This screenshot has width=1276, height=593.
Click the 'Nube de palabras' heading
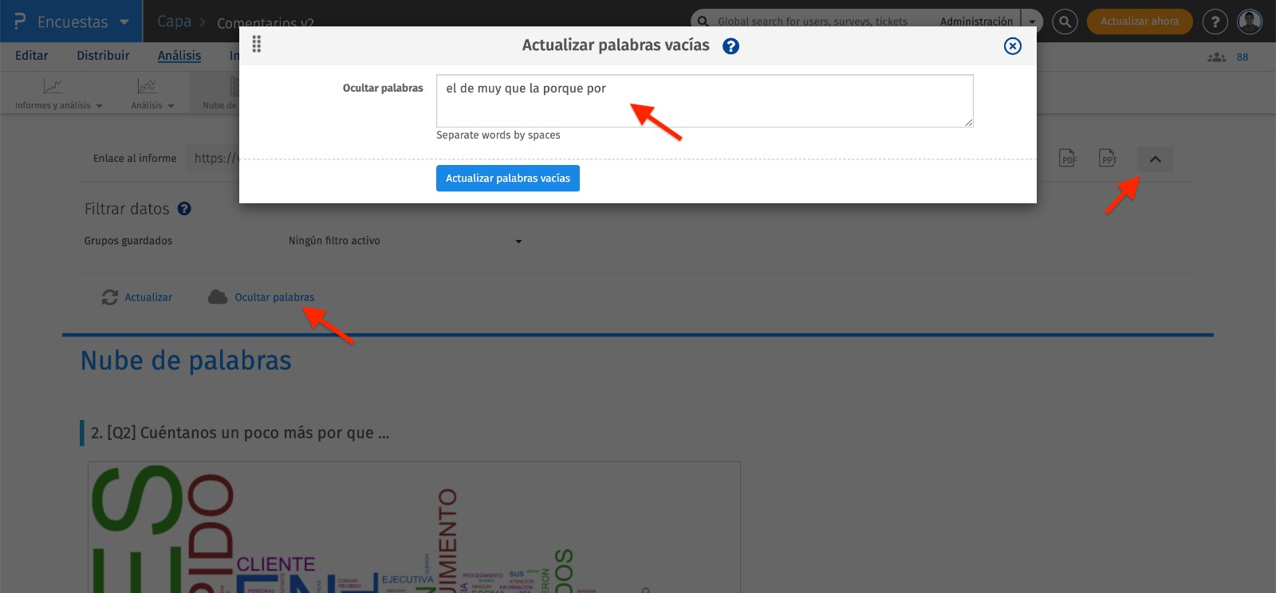pos(186,360)
